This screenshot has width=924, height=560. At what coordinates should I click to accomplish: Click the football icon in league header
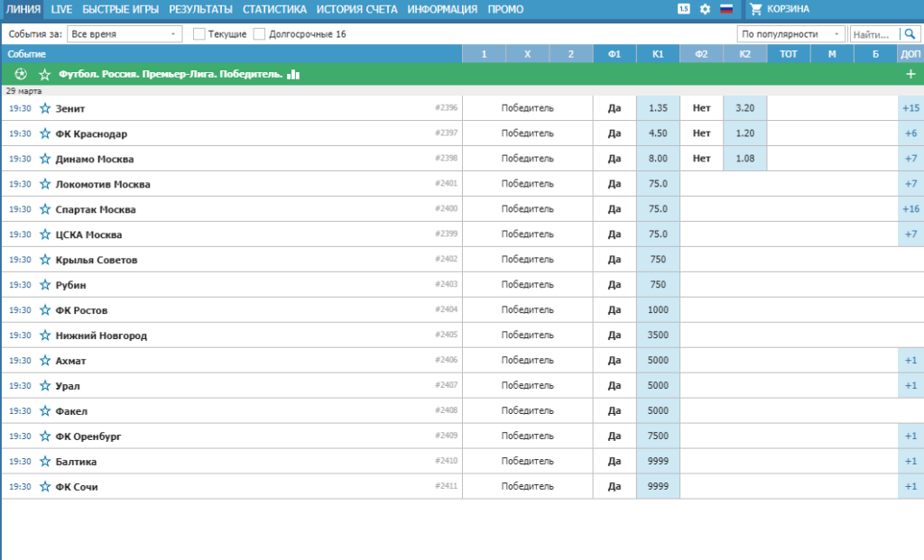21,74
